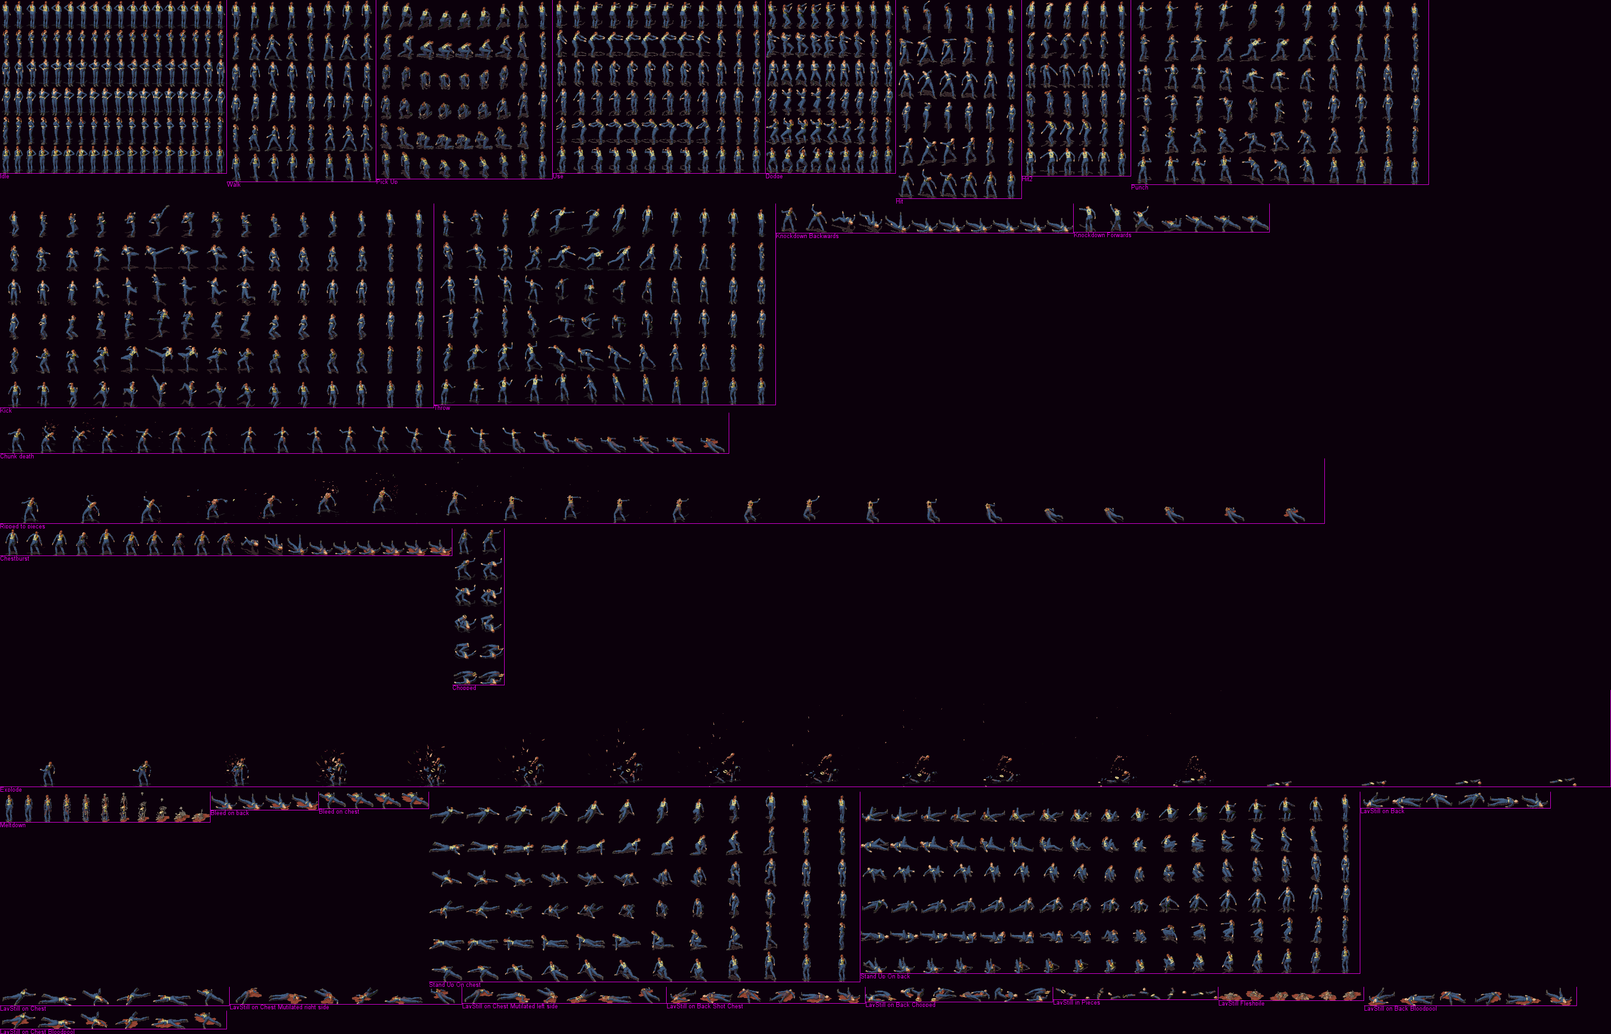
Task: Click LayStill on Back Chopped label
Action: [x=900, y=1005]
